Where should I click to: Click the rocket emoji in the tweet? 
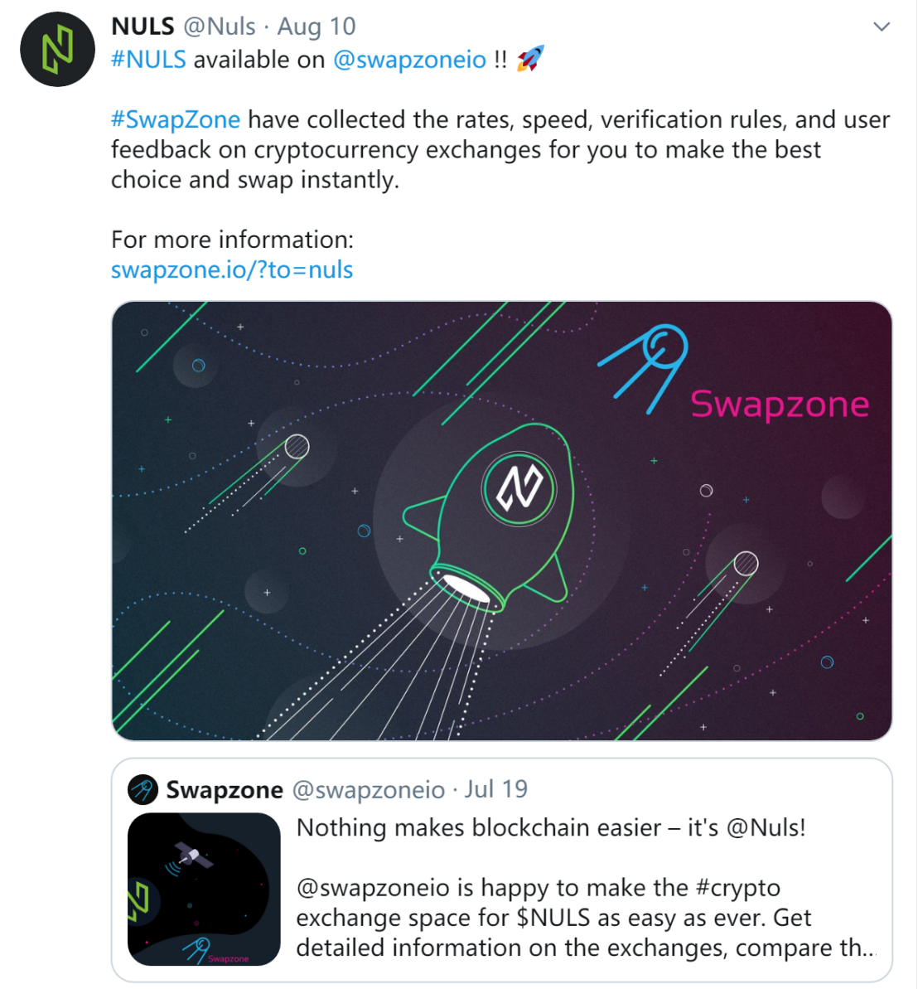530,59
